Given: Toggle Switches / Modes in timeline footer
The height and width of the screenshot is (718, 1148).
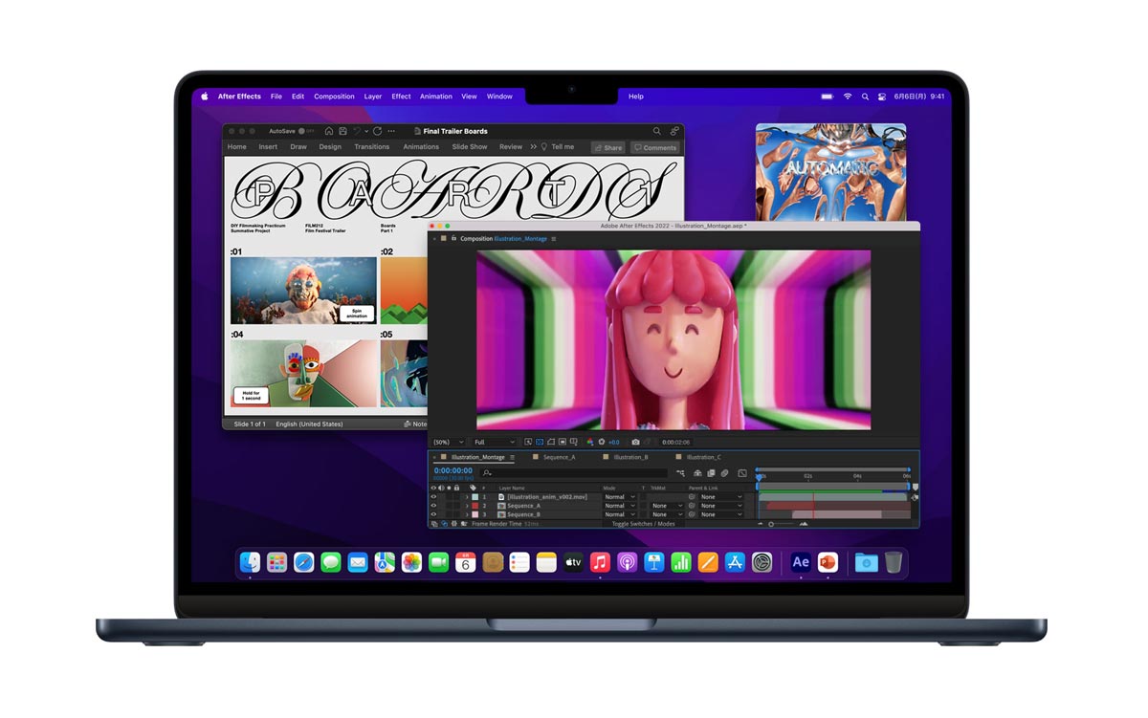Looking at the screenshot, I should point(643,524).
